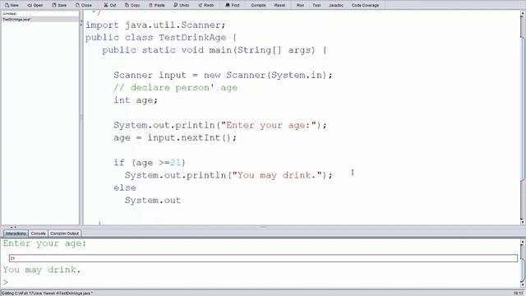The image size is (526, 296).
Task: Click the unfinished 'System.out' line
Action: coord(153,201)
